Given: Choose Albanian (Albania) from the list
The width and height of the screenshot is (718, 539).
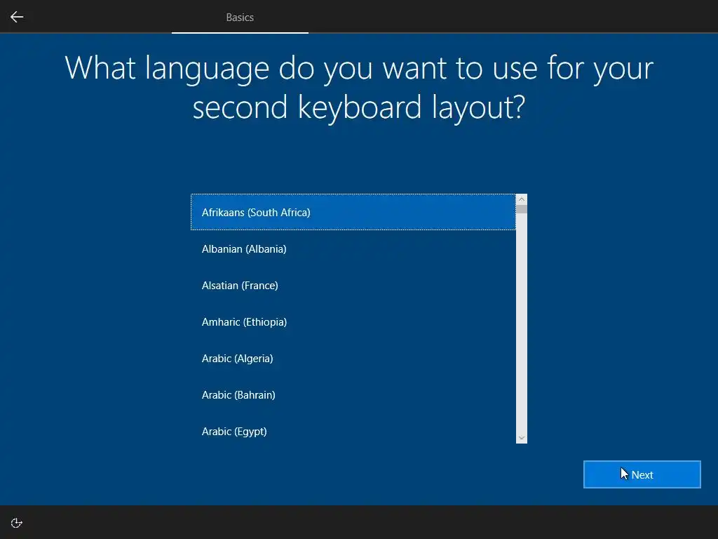Looking at the screenshot, I should point(353,249).
